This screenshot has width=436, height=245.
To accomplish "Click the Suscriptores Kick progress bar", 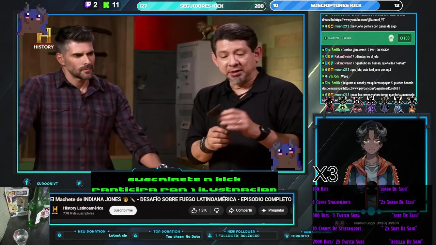I will [x=336, y=5].
